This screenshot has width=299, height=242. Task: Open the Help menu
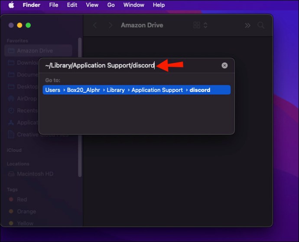pos(159,5)
